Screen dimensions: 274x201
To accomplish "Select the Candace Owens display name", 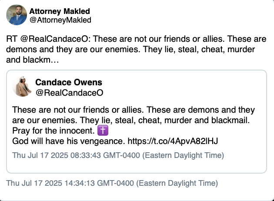I will click(70, 82).
